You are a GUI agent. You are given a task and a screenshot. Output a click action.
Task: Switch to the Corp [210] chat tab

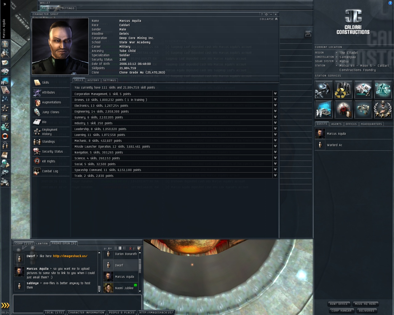pos(24,243)
